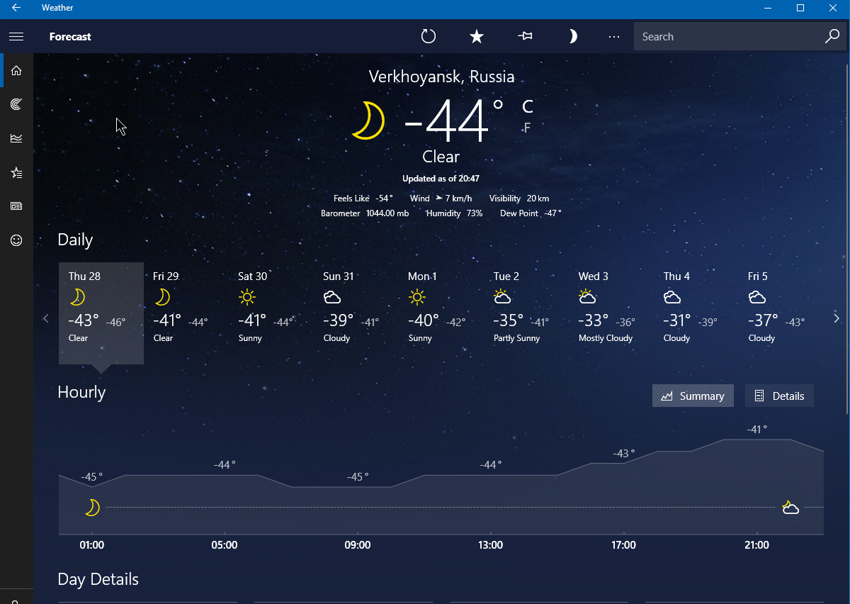
Task: Open Favorite Places in sidebar
Action: [16, 172]
